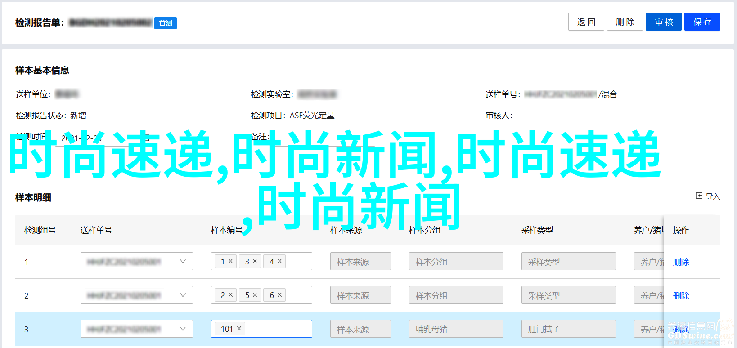Viewport: 737px width, 348px height.
Task: Click the 采样类型 field in row 2
Action: (x=569, y=295)
